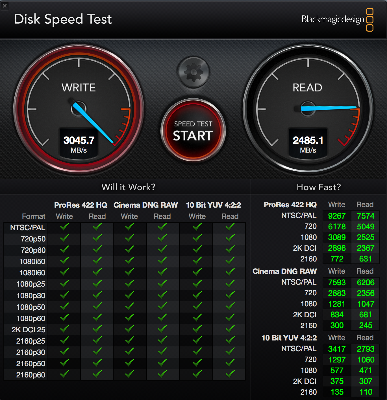Start the speed test
387x400 pixels.
click(193, 130)
